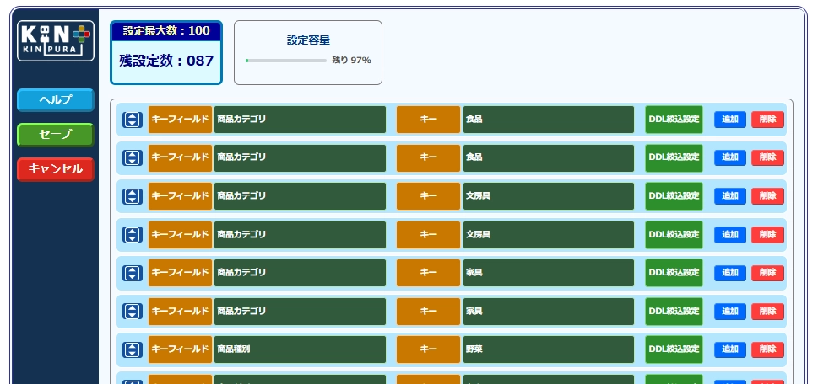Click 追加 on the first 食品 row
The height and width of the screenshot is (384, 818).
click(730, 120)
